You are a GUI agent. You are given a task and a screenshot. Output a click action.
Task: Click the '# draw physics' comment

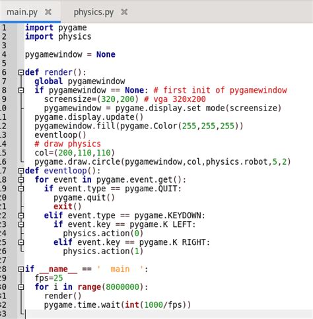coord(67,144)
